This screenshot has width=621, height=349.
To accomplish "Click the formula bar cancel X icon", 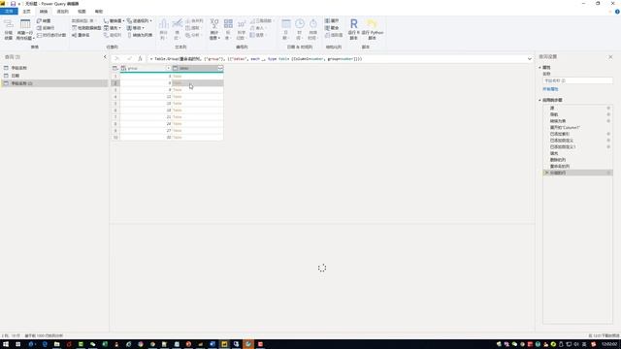I will [x=116, y=58].
